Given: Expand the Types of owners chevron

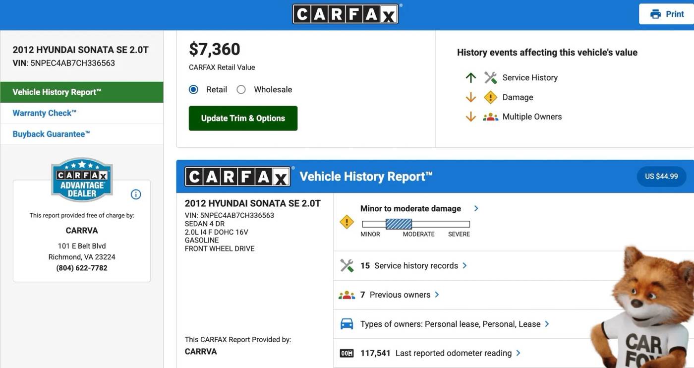Looking at the screenshot, I should tap(547, 324).
